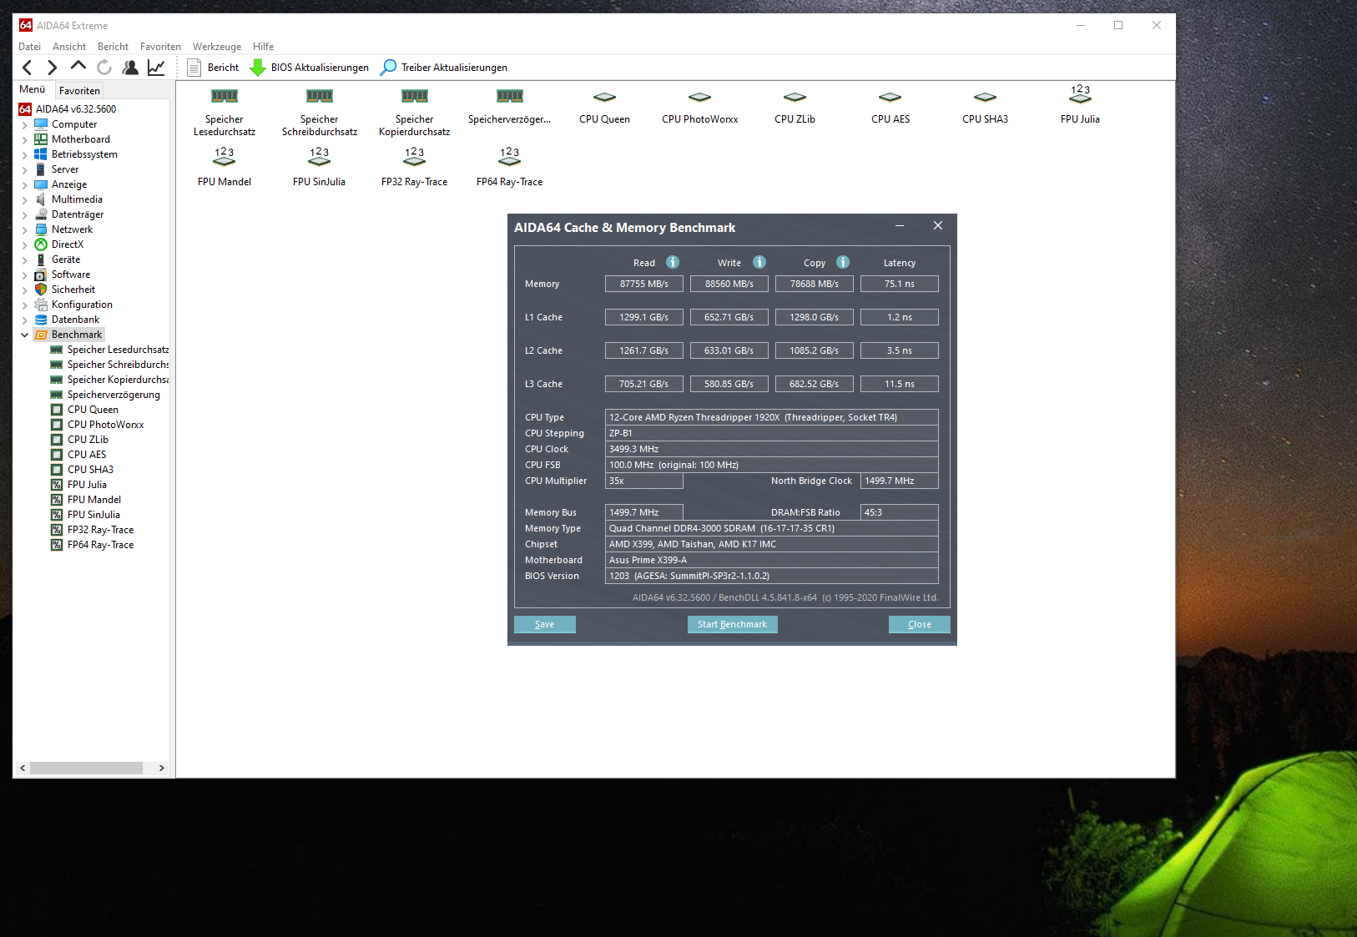The width and height of the screenshot is (1357, 937).
Task: Select AIDA64 v6.32.5600 root tree item
Action: [x=76, y=109]
